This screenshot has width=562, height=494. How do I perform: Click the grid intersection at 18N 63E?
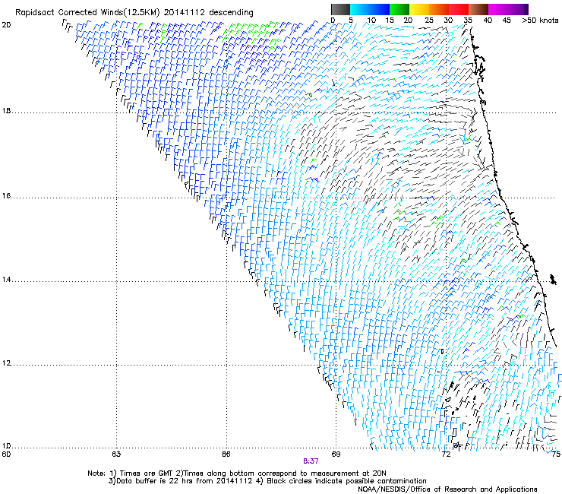[x=116, y=113]
